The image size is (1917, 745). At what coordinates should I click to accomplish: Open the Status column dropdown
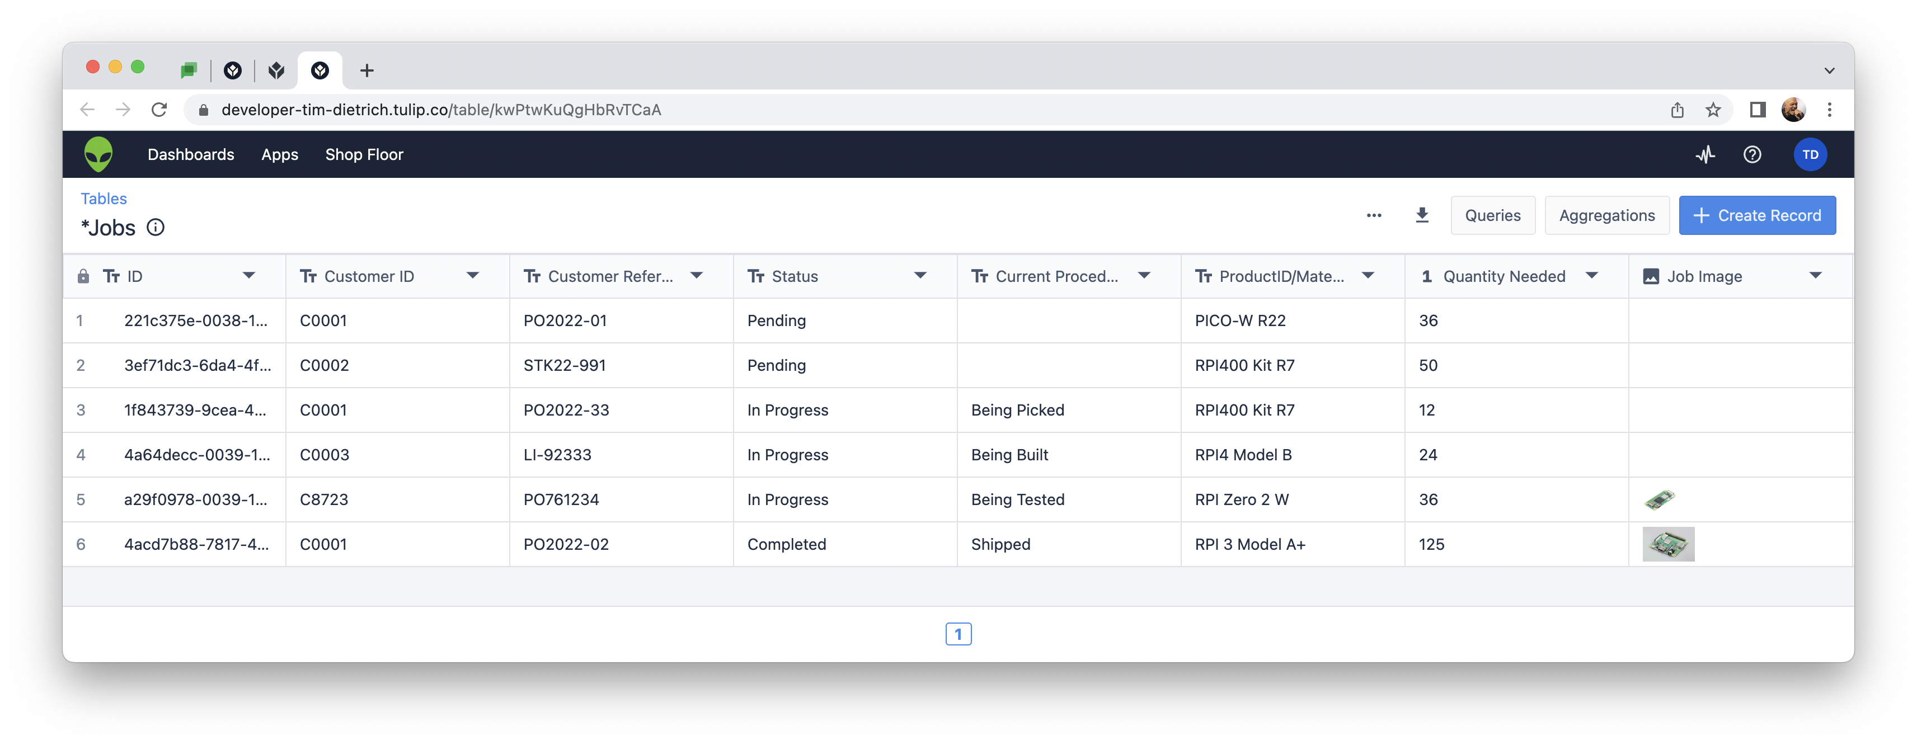(920, 276)
